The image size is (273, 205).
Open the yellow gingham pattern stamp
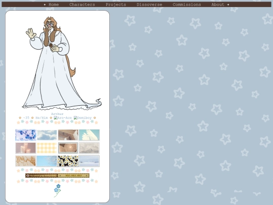coord(47,148)
